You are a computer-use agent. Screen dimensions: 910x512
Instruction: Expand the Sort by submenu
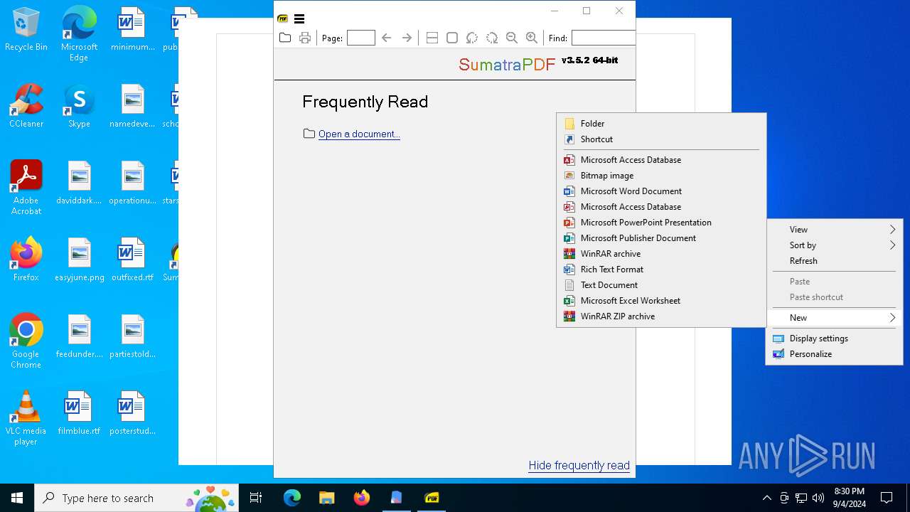coord(834,245)
